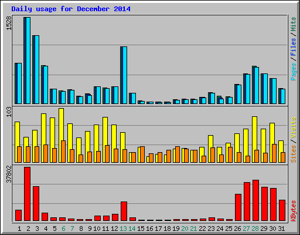Click the Sites legend label
The width and height of the screenshot is (300, 235).
[x=294, y=154]
